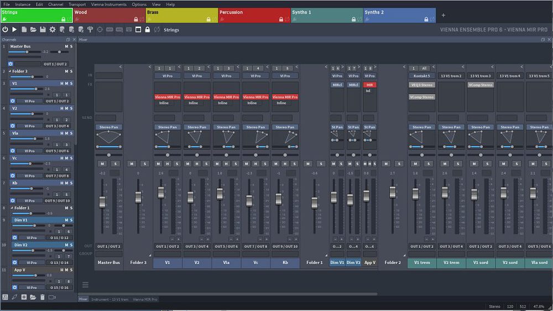Click the VI Pro input button on Vla strip
The width and height of the screenshot is (553, 311).
(226, 76)
